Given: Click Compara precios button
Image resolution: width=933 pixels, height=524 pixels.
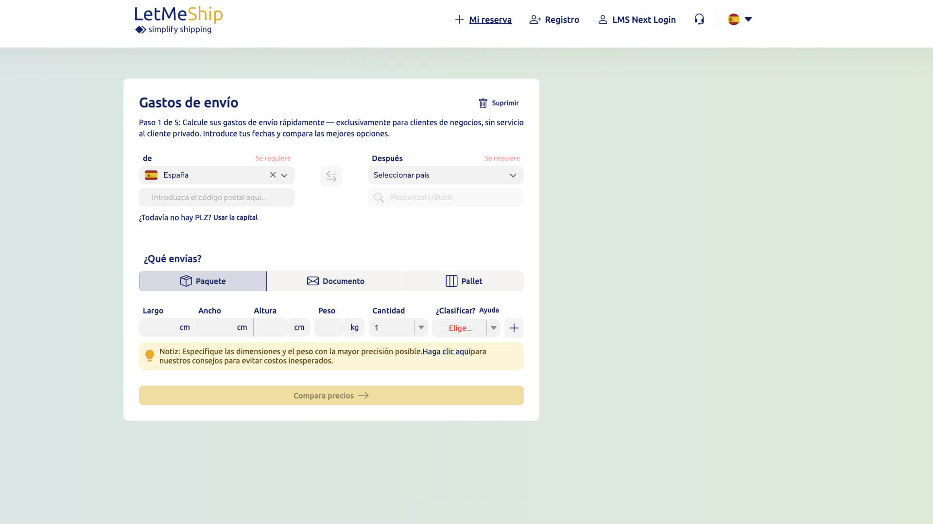Looking at the screenshot, I should (331, 395).
